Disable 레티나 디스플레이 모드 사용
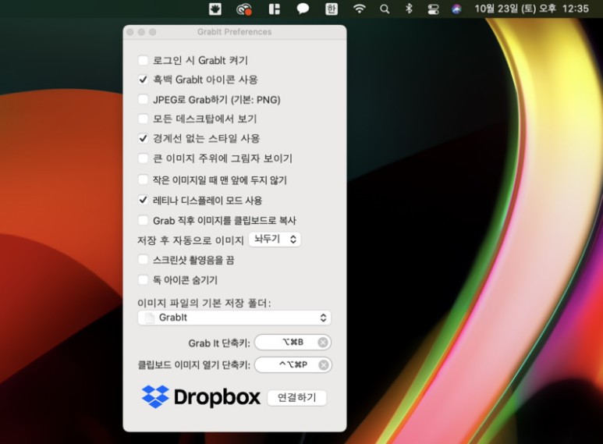 [x=143, y=200]
